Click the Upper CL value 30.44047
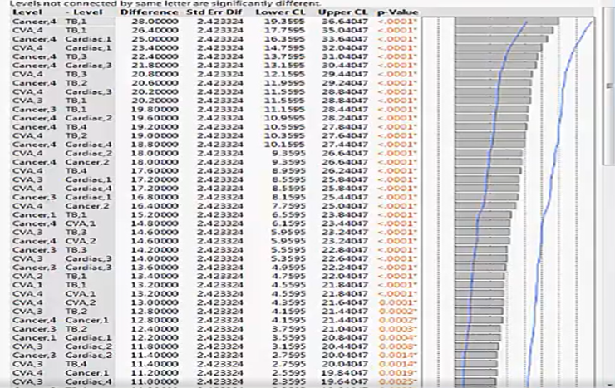The height and width of the screenshot is (388, 615). 345,65
